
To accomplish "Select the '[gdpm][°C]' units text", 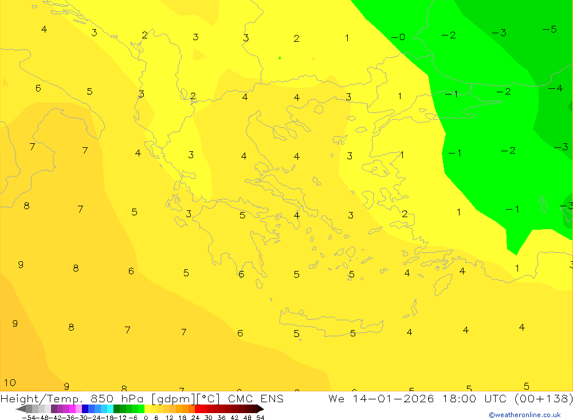I will click(x=185, y=398).
